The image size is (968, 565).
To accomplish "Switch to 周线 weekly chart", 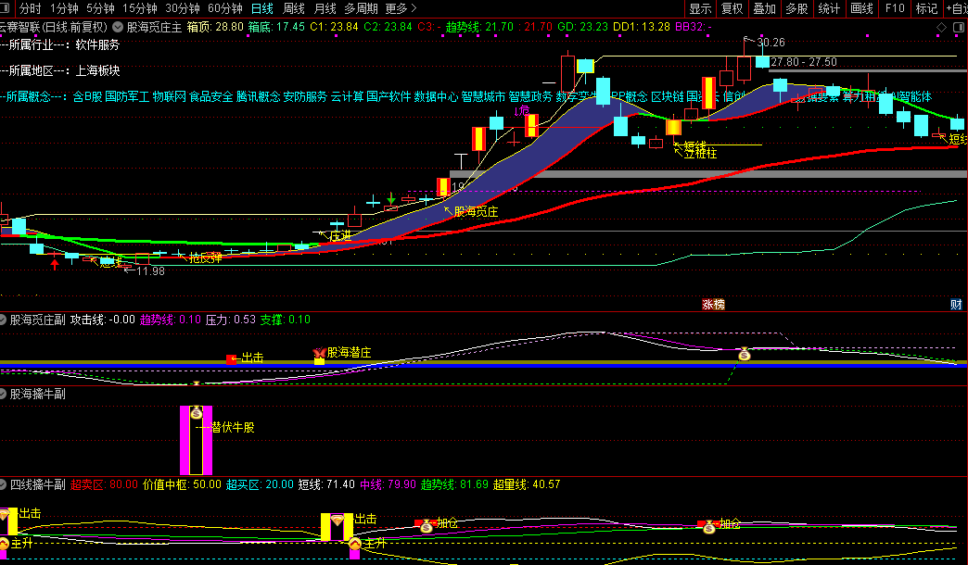I will 294,8.
